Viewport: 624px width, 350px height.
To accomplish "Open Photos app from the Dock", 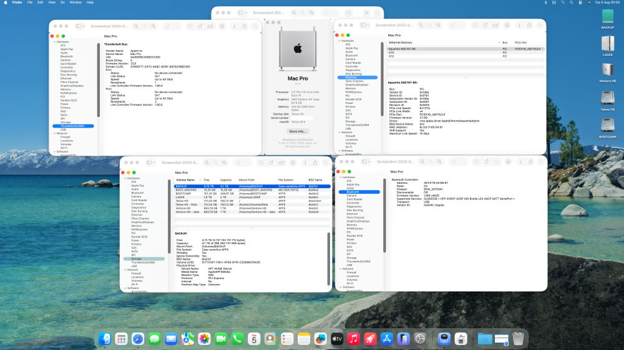I will (204, 339).
